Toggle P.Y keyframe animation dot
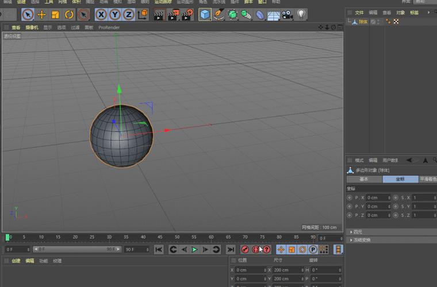This screenshot has width=437, height=287. (x=349, y=206)
